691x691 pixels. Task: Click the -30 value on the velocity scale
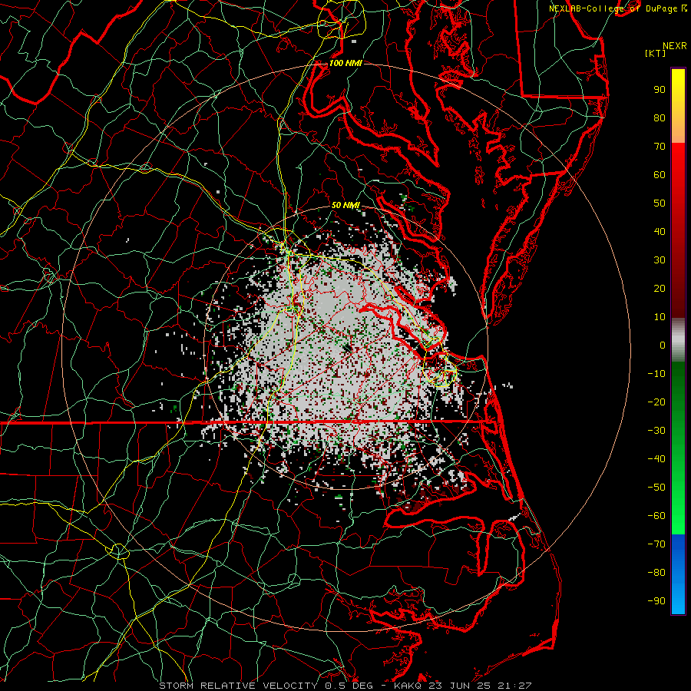pos(656,431)
